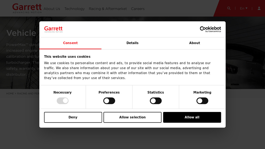This screenshot has height=149, width=265.
Task: Go to the Careers page link
Action: click(x=138, y=9)
